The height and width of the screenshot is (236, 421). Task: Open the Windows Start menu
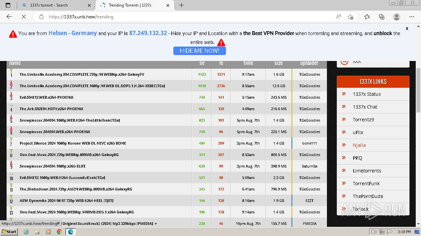tap(9, 232)
